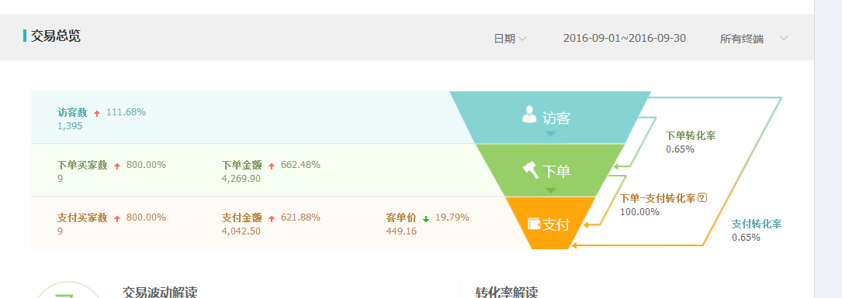Viewport: 842px width, 298px height.
Task: Click the 访客数 metric label
Action: (x=72, y=112)
